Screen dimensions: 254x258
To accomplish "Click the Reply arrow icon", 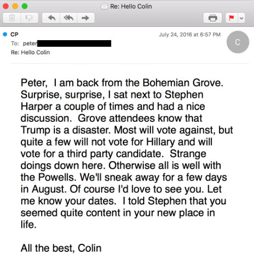I will [51, 18].
